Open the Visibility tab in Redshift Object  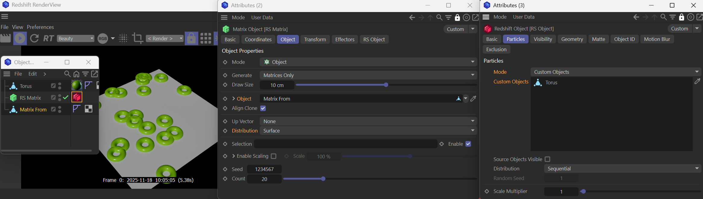pos(543,39)
